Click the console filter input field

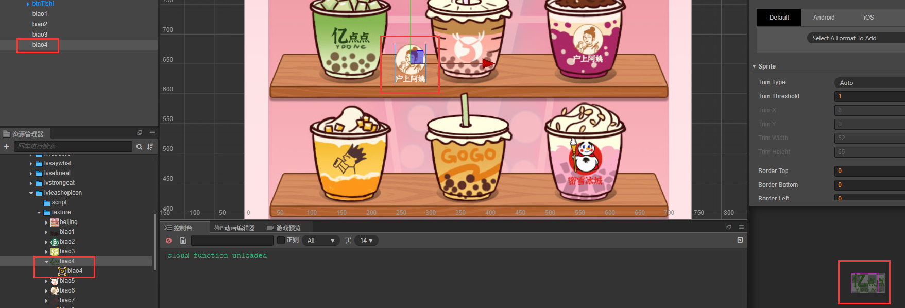point(232,241)
